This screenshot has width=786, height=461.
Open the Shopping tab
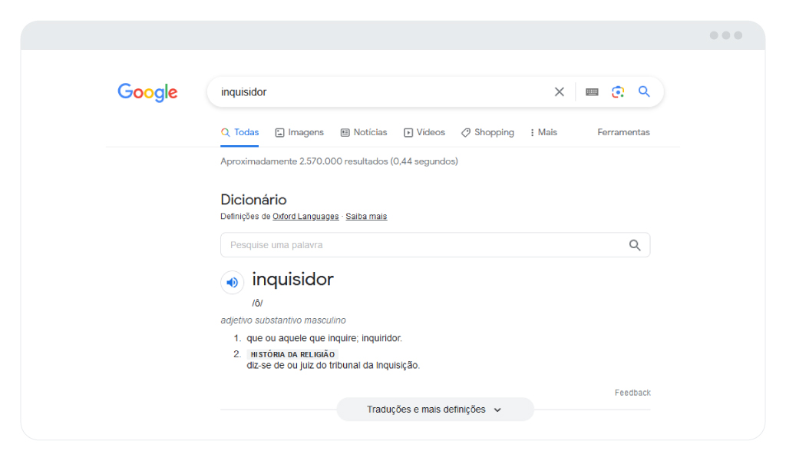[487, 132]
